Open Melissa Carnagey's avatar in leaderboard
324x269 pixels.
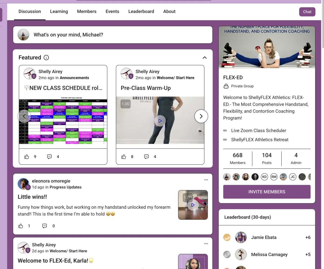pyautogui.click(x=241, y=254)
